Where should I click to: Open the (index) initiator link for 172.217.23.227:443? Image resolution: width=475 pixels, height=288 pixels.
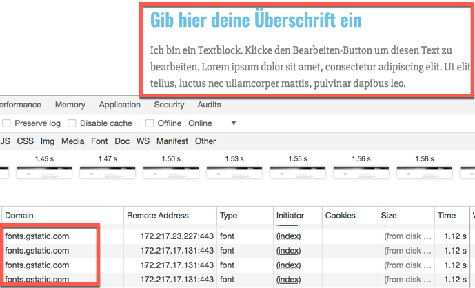(x=288, y=236)
